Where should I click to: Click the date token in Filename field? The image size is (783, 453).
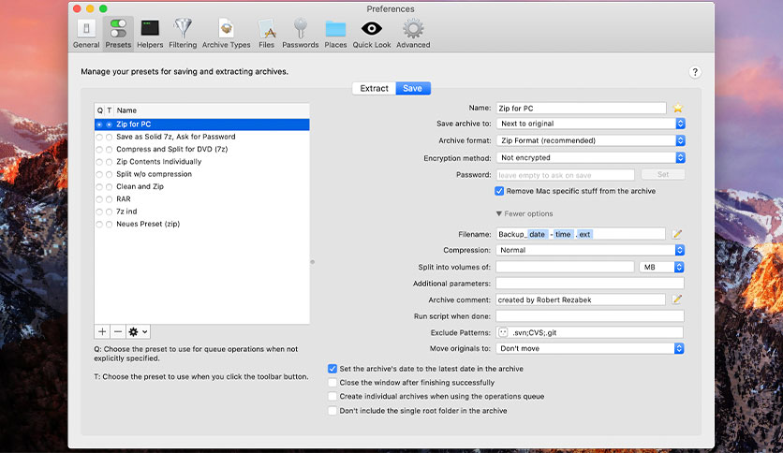538,234
